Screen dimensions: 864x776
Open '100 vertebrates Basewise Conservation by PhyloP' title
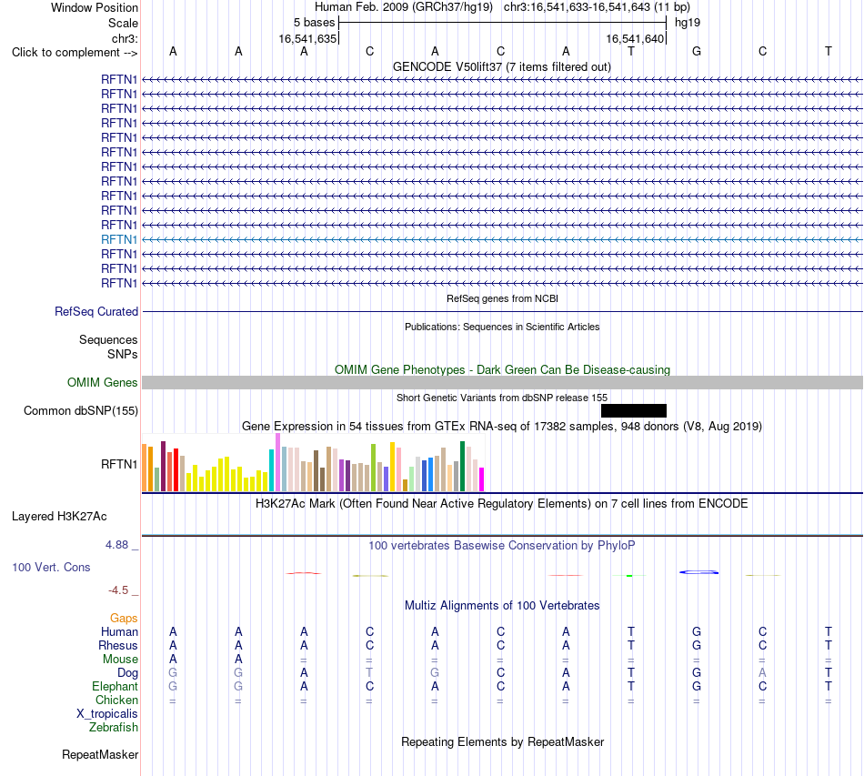pos(502,546)
